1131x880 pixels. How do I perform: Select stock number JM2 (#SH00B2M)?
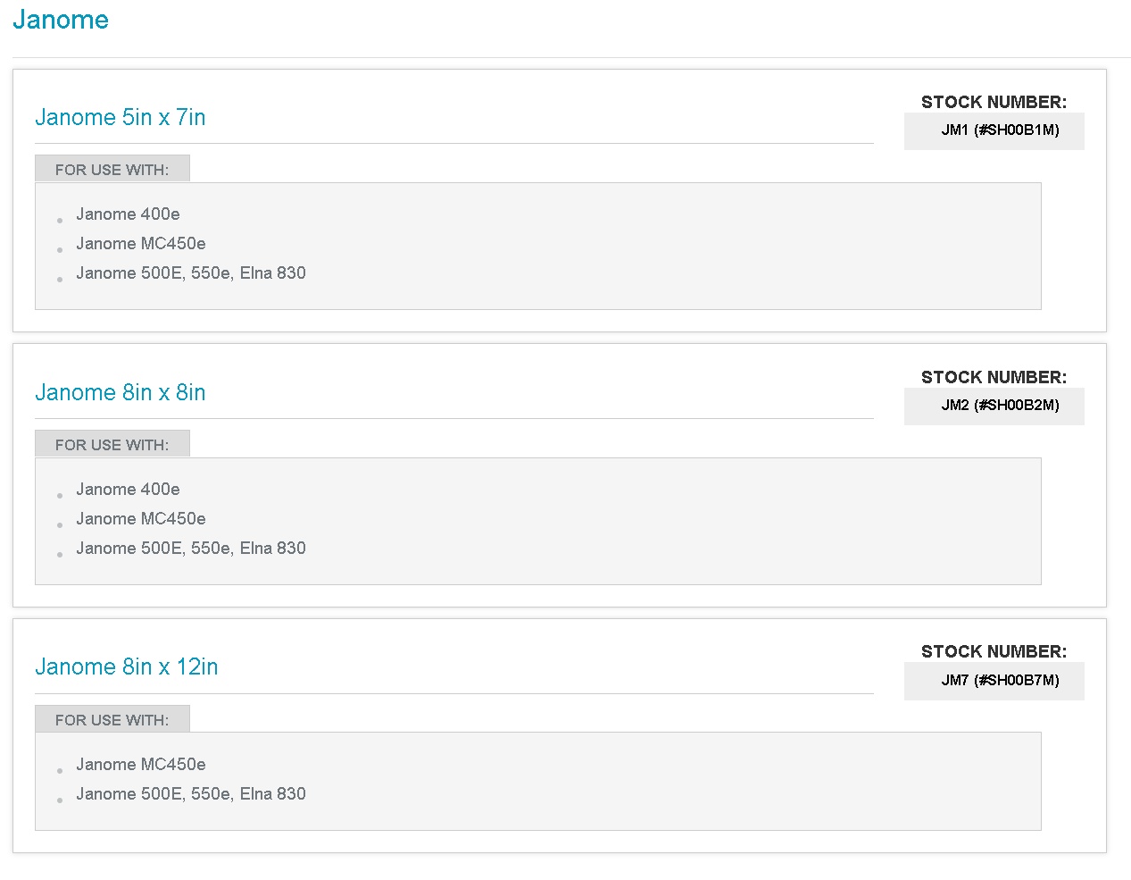point(1000,406)
